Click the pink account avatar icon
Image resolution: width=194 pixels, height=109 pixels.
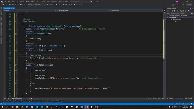tap(177, 2)
